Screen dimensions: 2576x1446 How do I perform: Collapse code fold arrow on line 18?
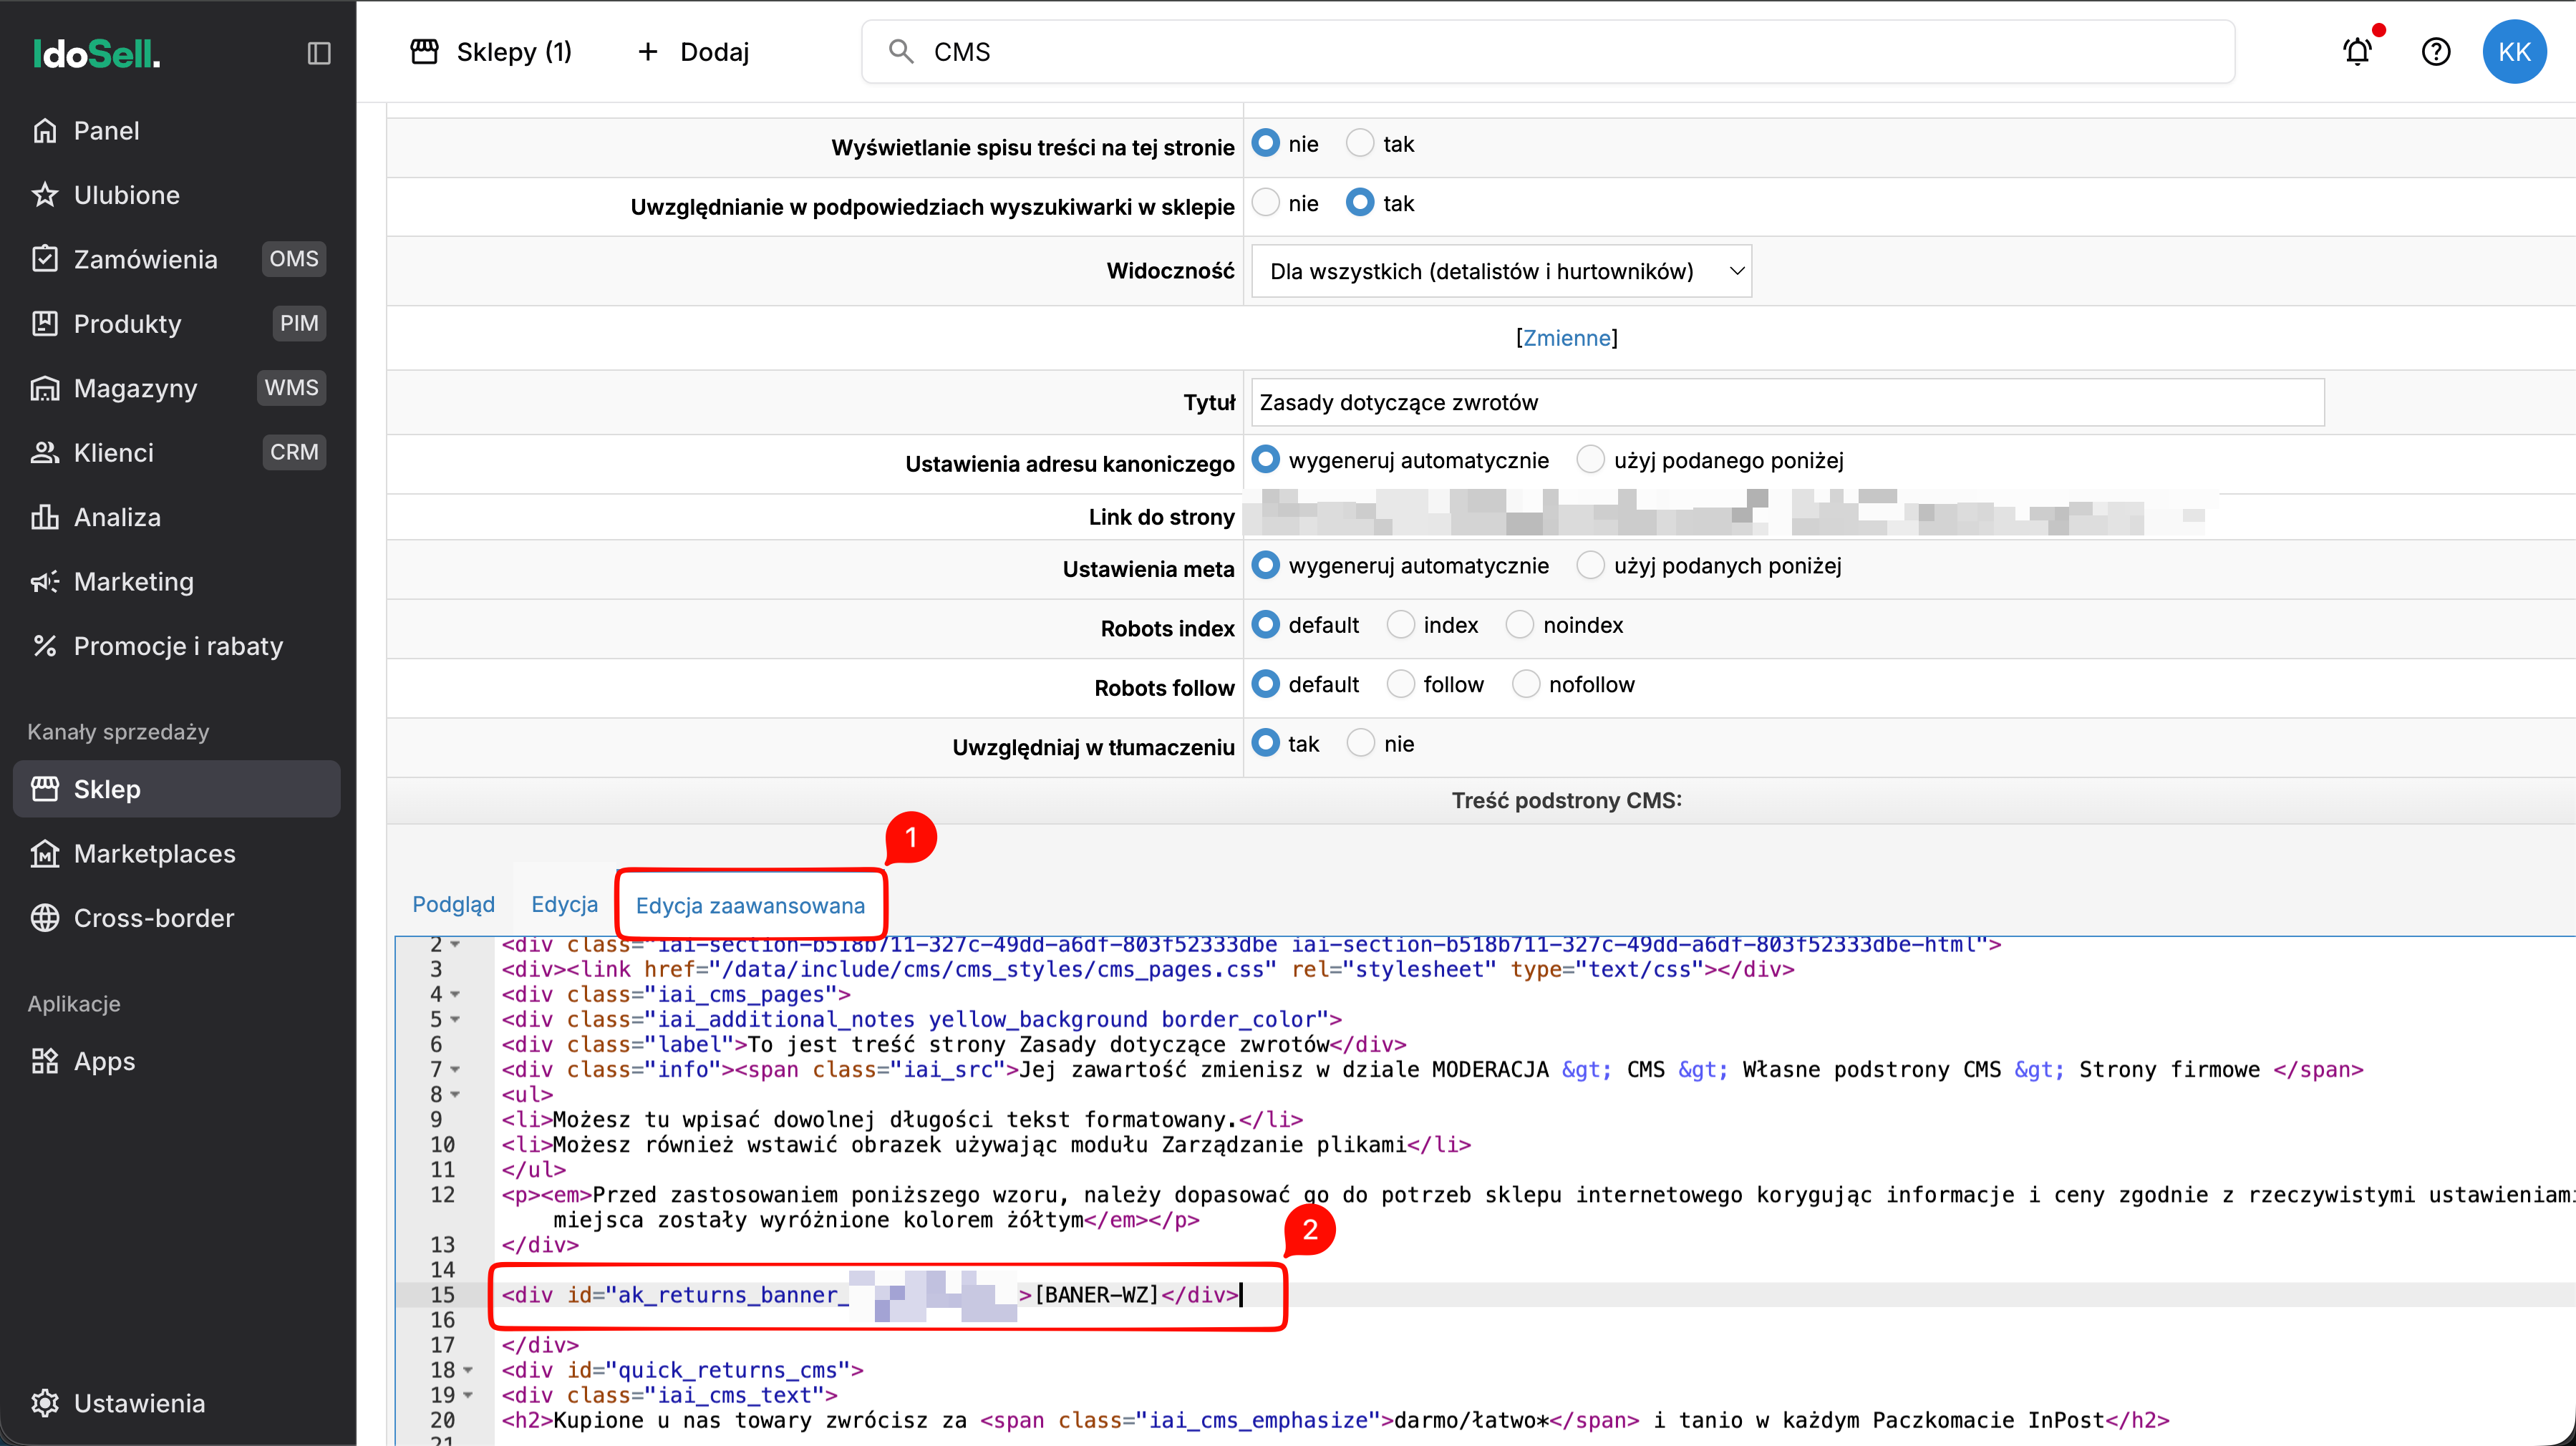tap(468, 1370)
